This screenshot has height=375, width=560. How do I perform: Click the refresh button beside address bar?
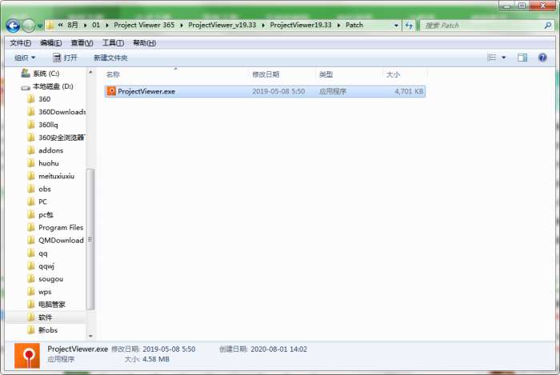410,26
